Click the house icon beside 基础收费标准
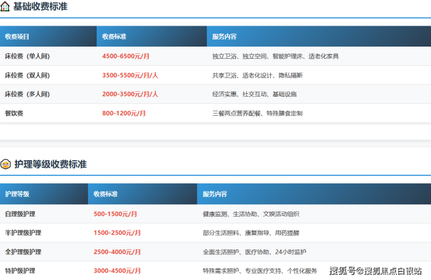 pyautogui.click(x=6, y=6)
